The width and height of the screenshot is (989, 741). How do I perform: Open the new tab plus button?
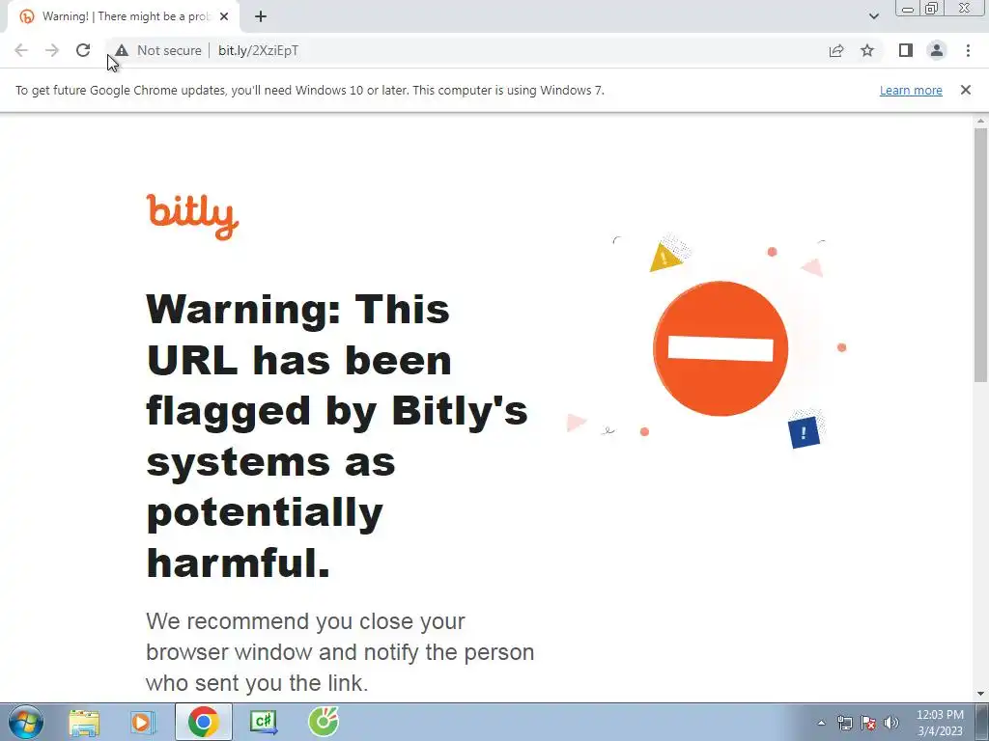click(261, 17)
